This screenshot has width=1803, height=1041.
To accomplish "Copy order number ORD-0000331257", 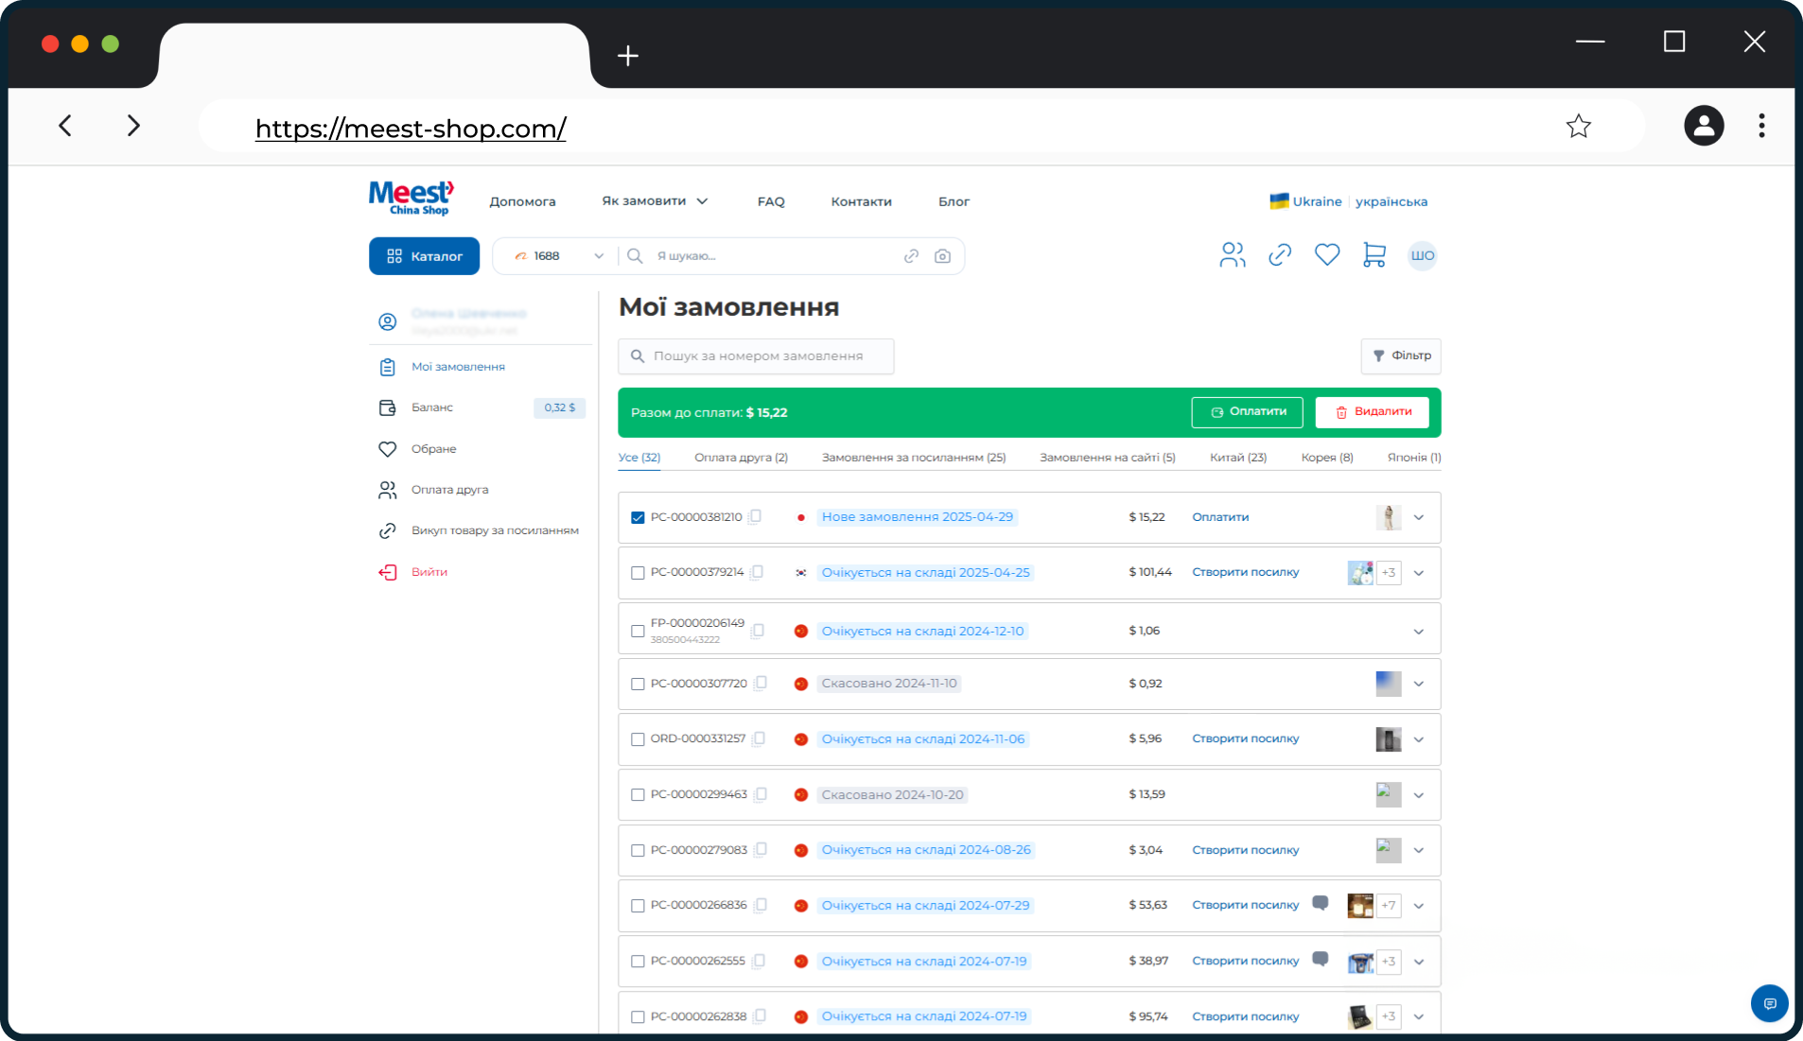I will (759, 738).
